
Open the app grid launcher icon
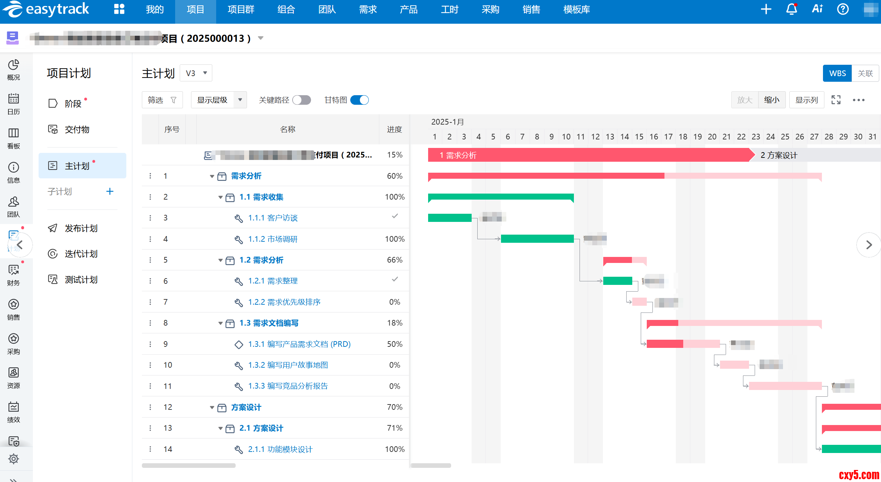click(119, 9)
